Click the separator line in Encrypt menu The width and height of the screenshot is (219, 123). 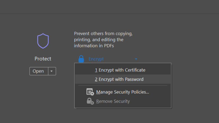[x=123, y=85]
